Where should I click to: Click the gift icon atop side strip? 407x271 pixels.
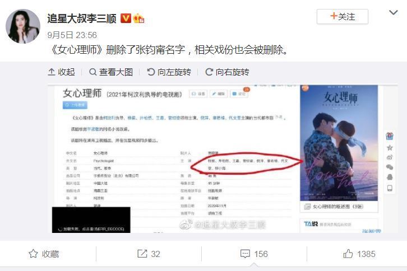tap(390, 136)
